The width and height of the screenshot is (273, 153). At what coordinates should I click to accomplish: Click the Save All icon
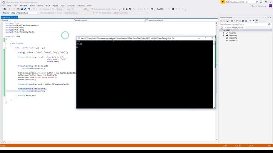(25, 9)
